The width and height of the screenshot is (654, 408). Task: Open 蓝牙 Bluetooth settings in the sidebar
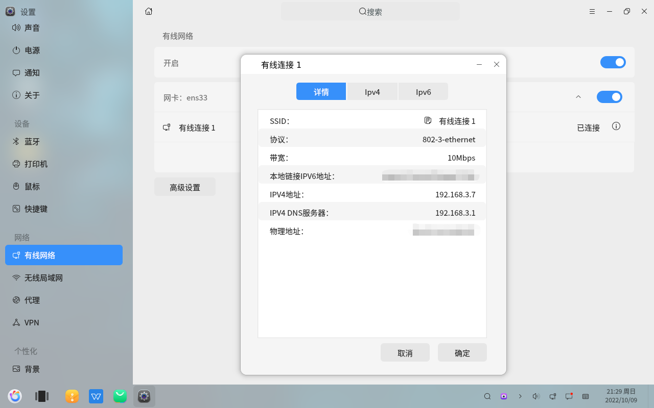[64, 141]
